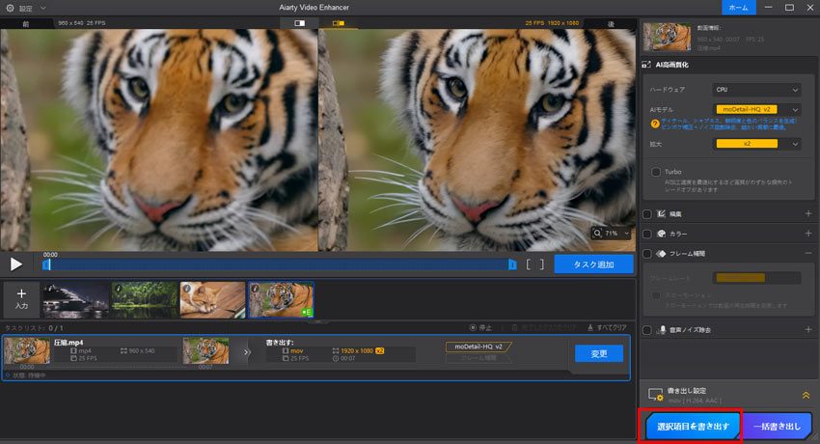Click the 編集 edit pencil icon
The width and height of the screenshot is (820, 444).
click(662, 214)
